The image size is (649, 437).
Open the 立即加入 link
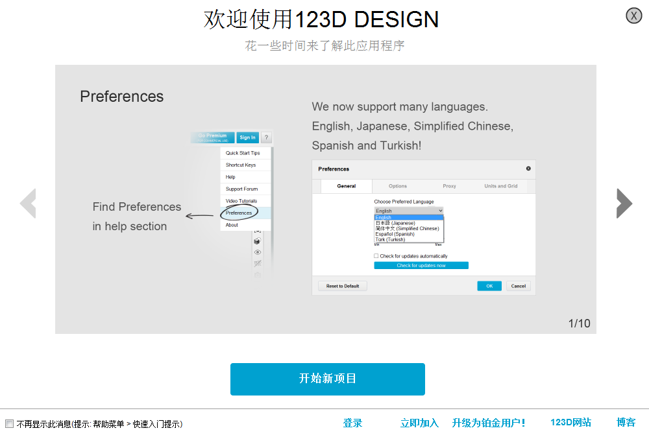coord(419,423)
